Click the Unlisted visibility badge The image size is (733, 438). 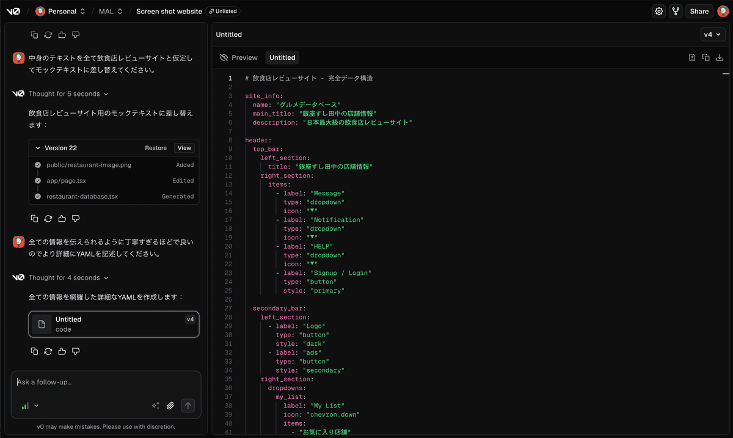point(222,10)
